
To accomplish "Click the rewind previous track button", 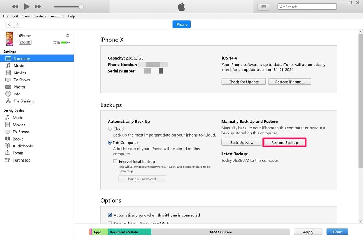I will 15,7.
